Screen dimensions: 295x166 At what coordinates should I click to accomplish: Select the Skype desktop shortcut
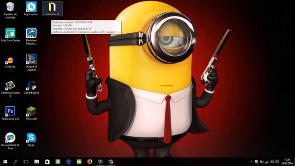click(31, 140)
